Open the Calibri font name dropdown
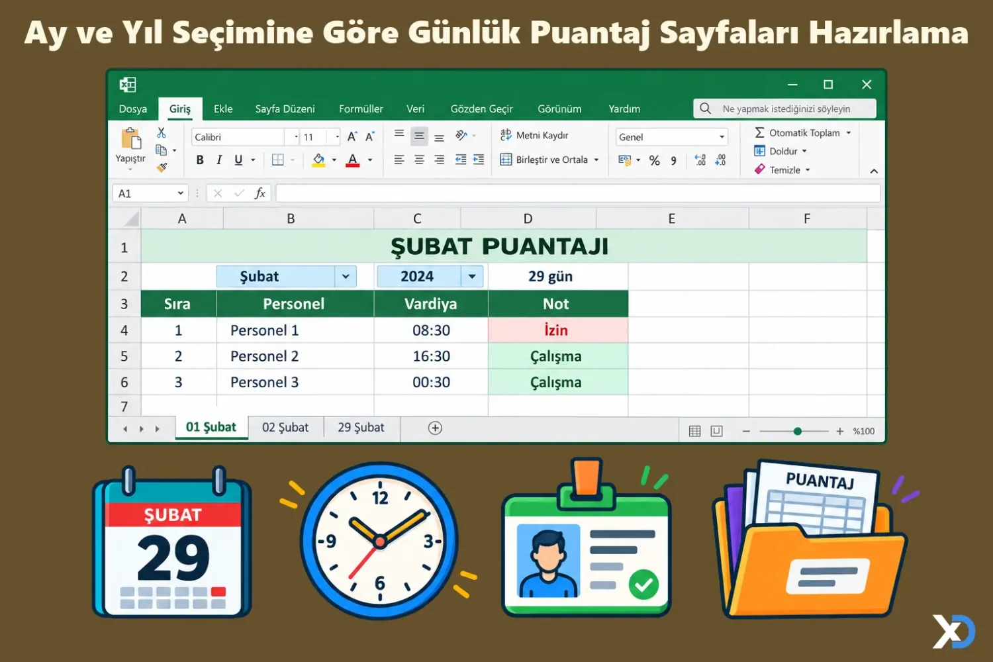Screen dimensions: 993x662 pos(296,137)
